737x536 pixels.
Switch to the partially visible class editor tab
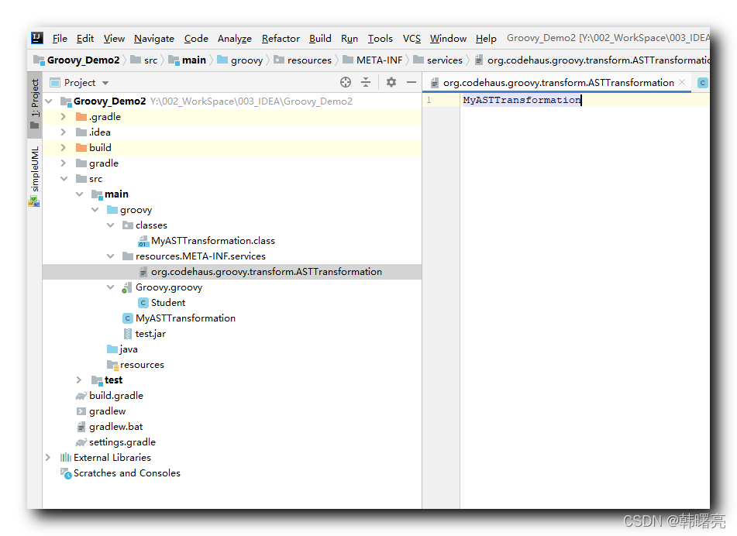click(702, 83)
